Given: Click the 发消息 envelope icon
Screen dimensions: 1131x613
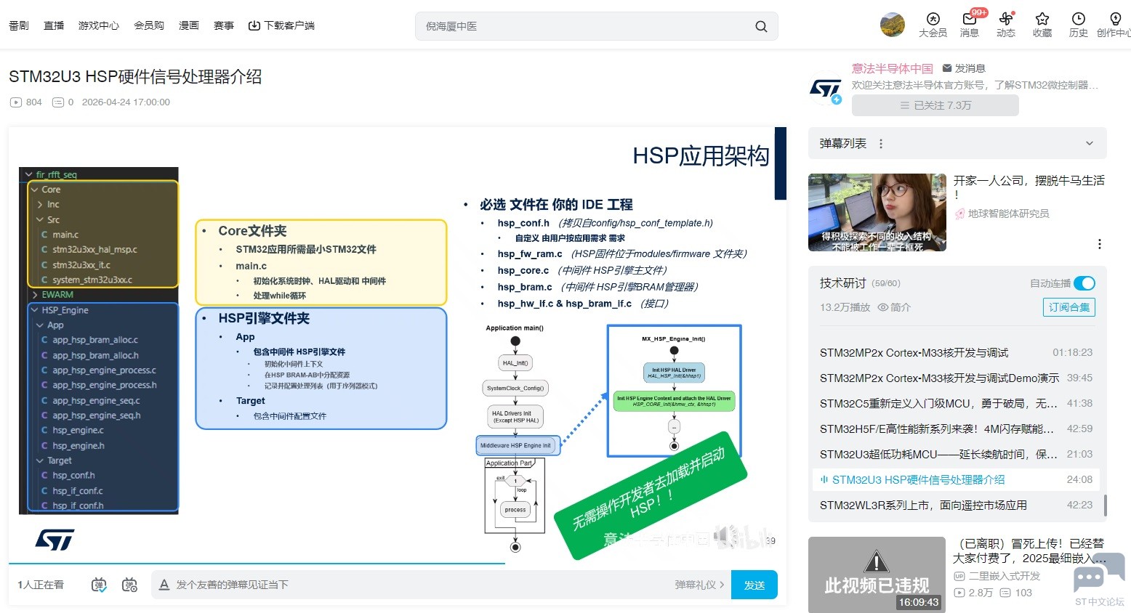Looking at the screenshot, I should pos(947,68).
